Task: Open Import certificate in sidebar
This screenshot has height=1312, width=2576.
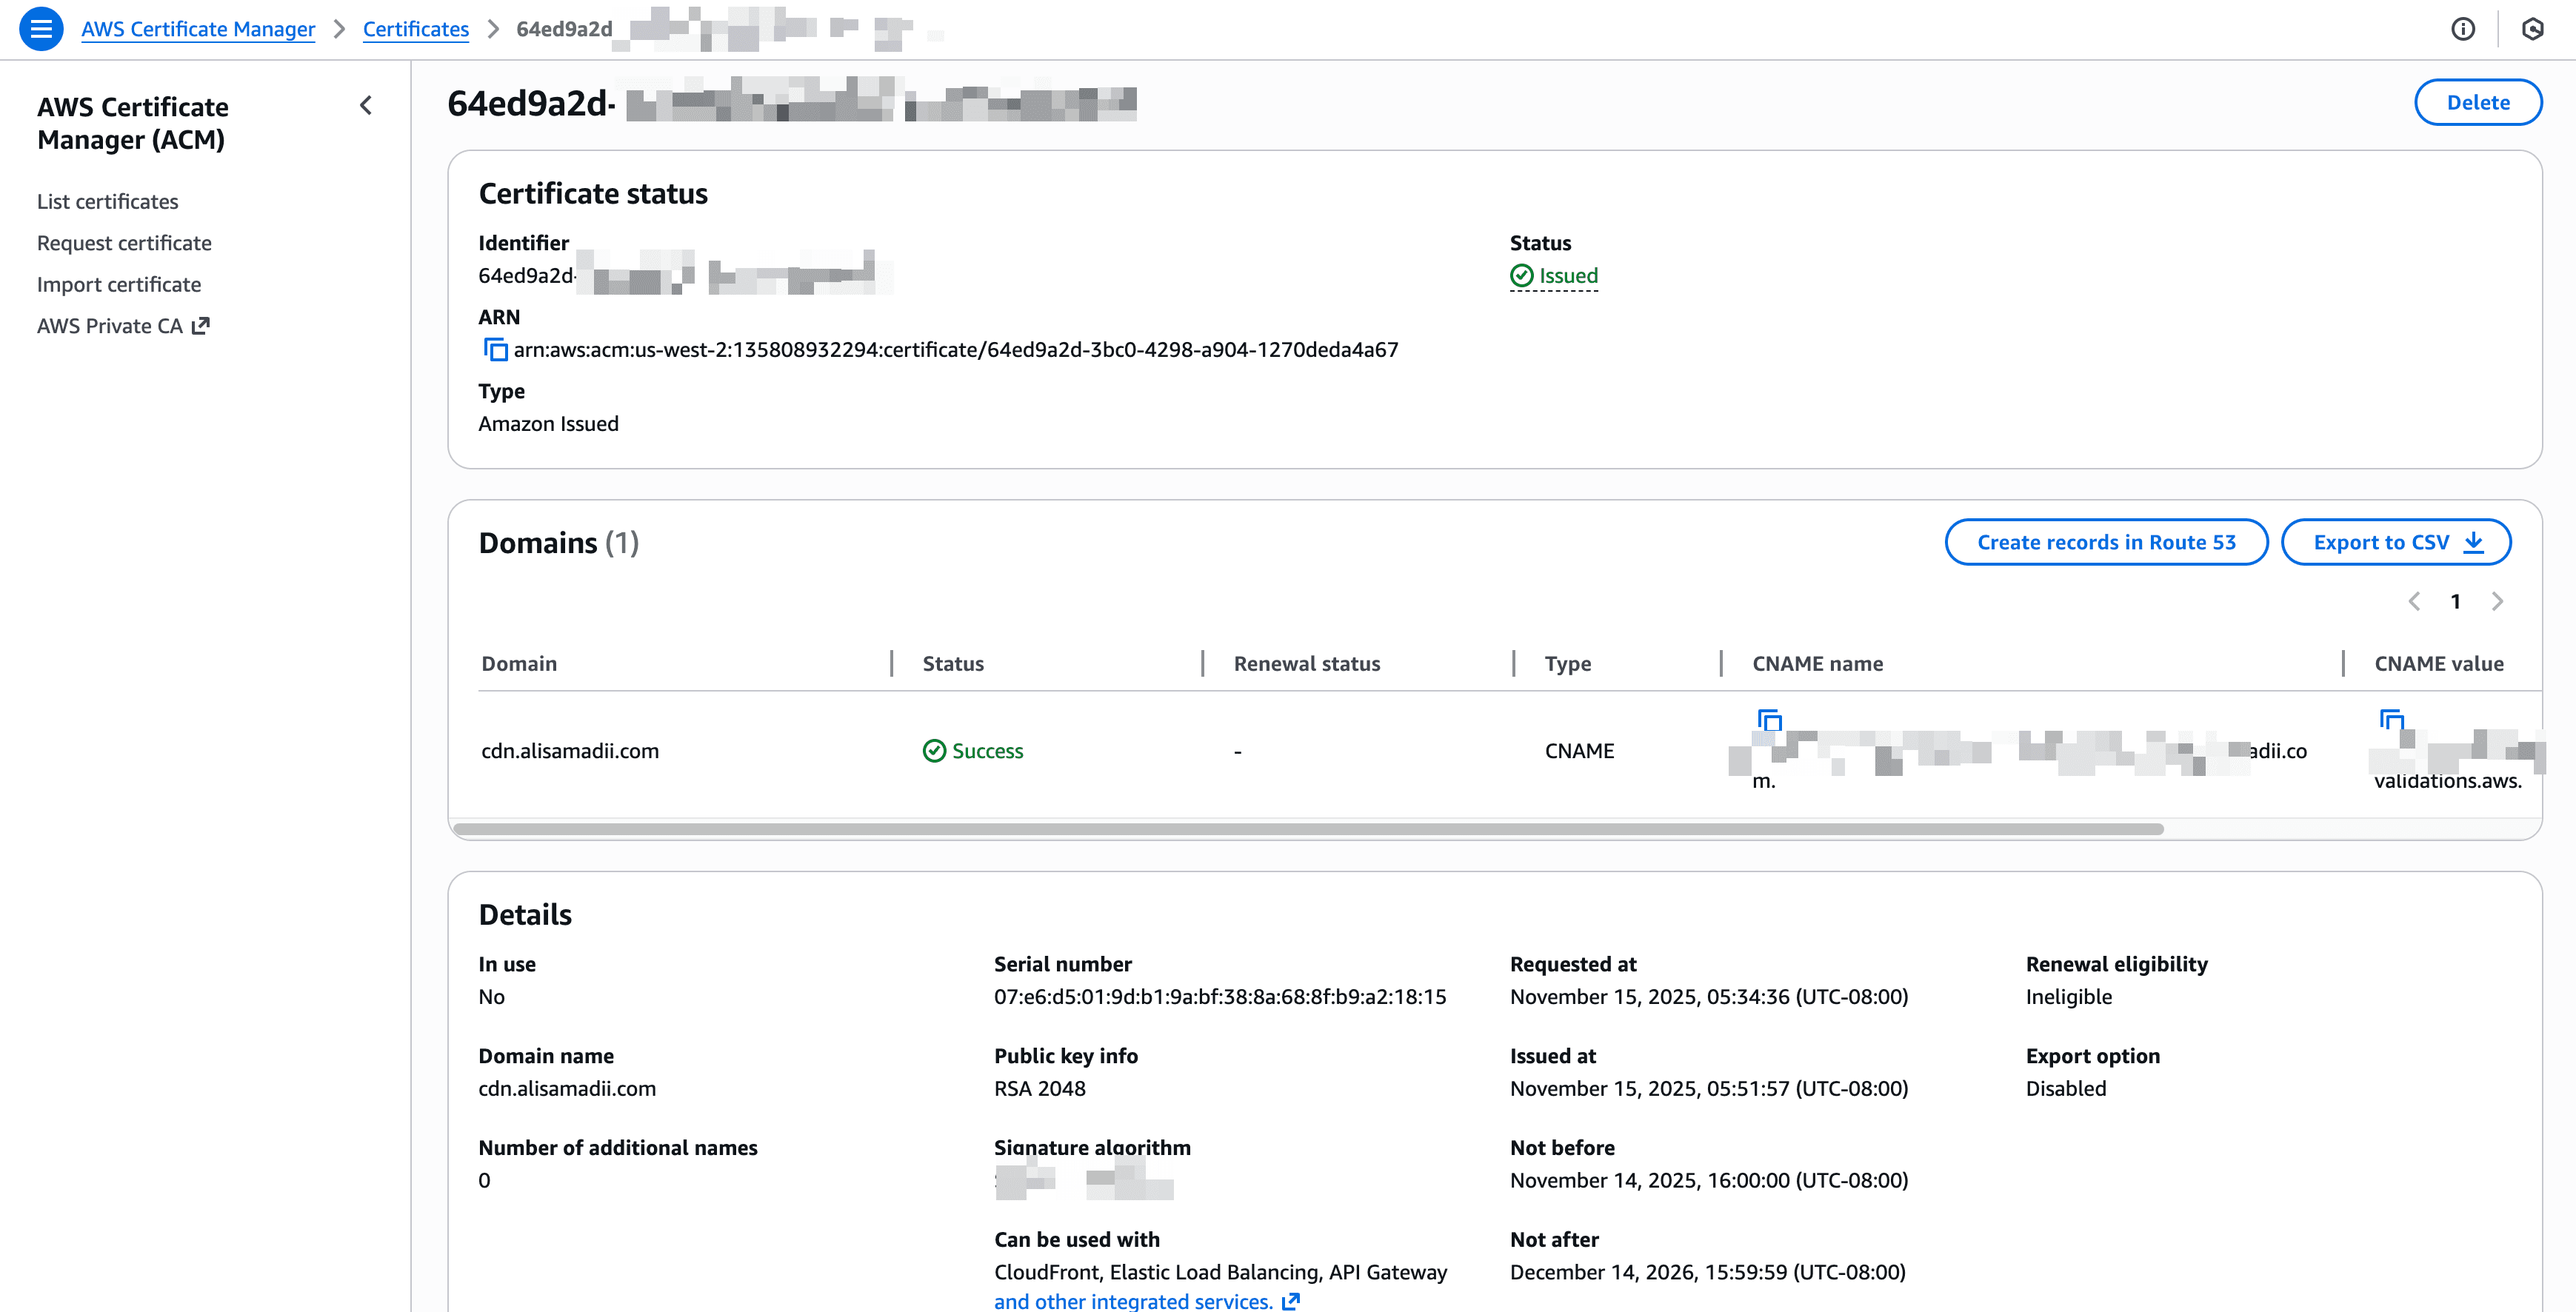Action: [x=119, y=285]
